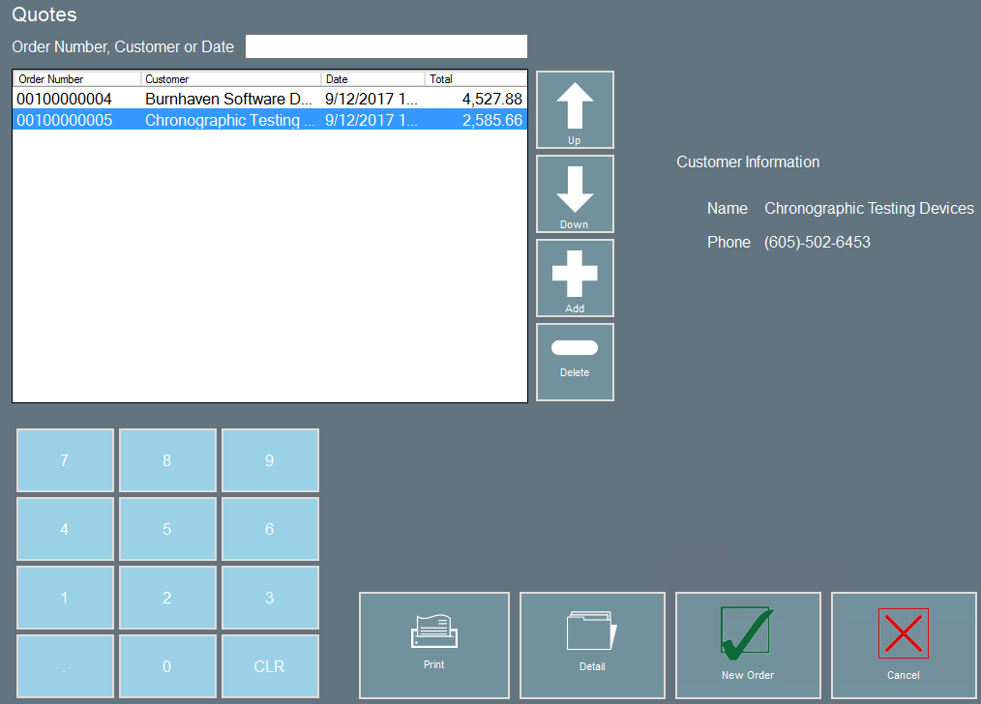Screen dimensions: 981x704
Task: Tap keypad digit 5
Action: tap(167, 529)
